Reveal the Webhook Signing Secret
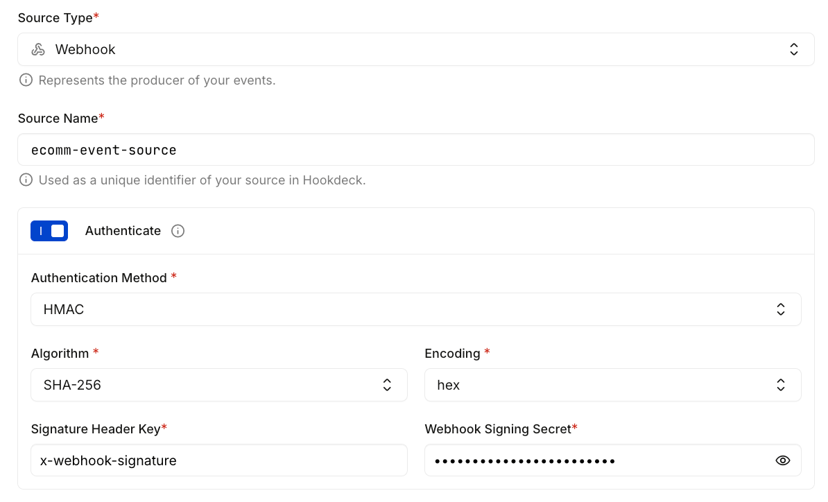The width and height of the screenshot is (828, 502). pyautogui.click(x=782, y=460)
